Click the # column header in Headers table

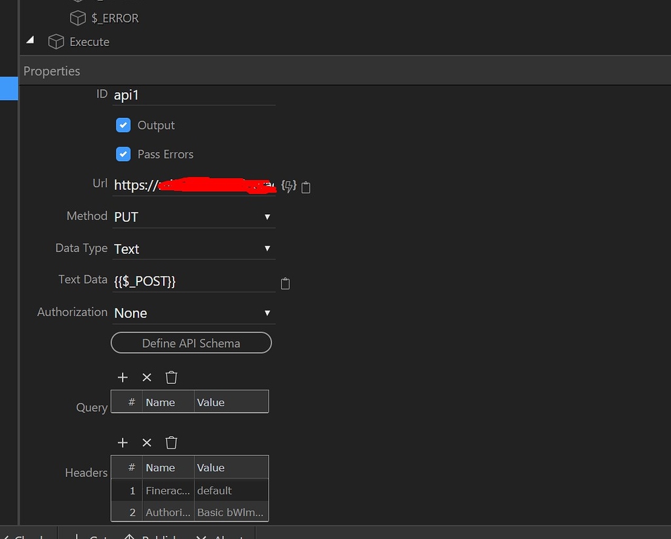127,468
